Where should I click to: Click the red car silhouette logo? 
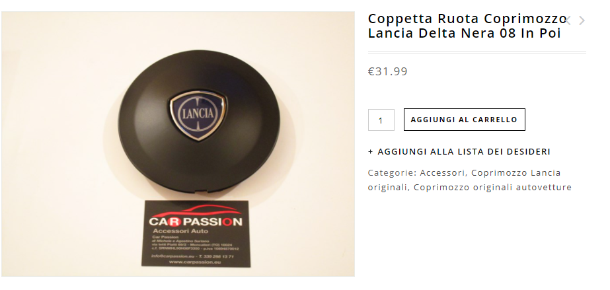pos(196,211)
